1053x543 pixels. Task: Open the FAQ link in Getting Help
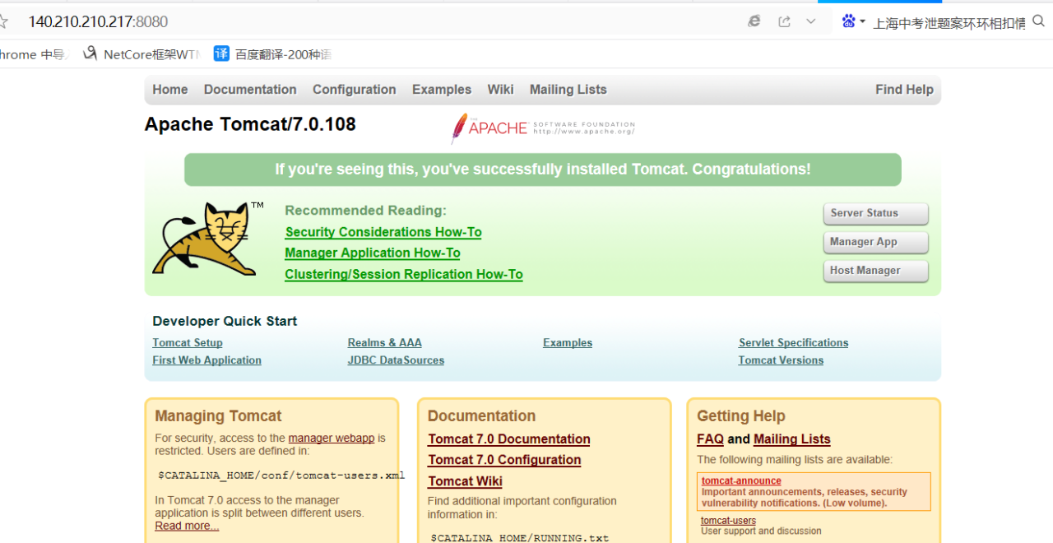[710, 439]
